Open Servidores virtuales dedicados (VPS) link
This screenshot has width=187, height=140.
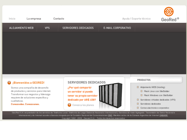coord(158,100)
